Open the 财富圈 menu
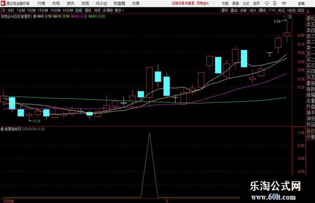315x203 pixels. (119, 3)
